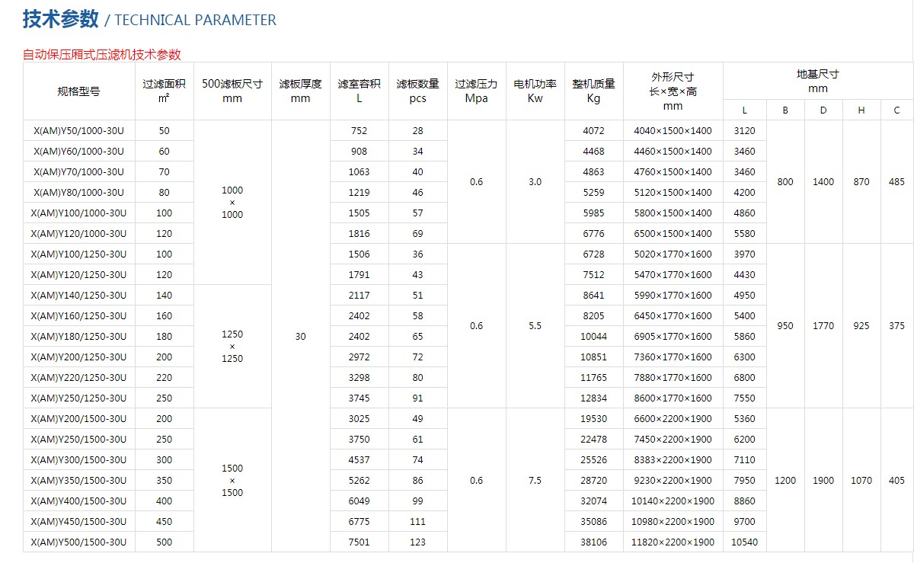The height and width of the screenshot is (563, 914).
Task: Select the 规格型号 column header
Action: click(x=78, y=91)
